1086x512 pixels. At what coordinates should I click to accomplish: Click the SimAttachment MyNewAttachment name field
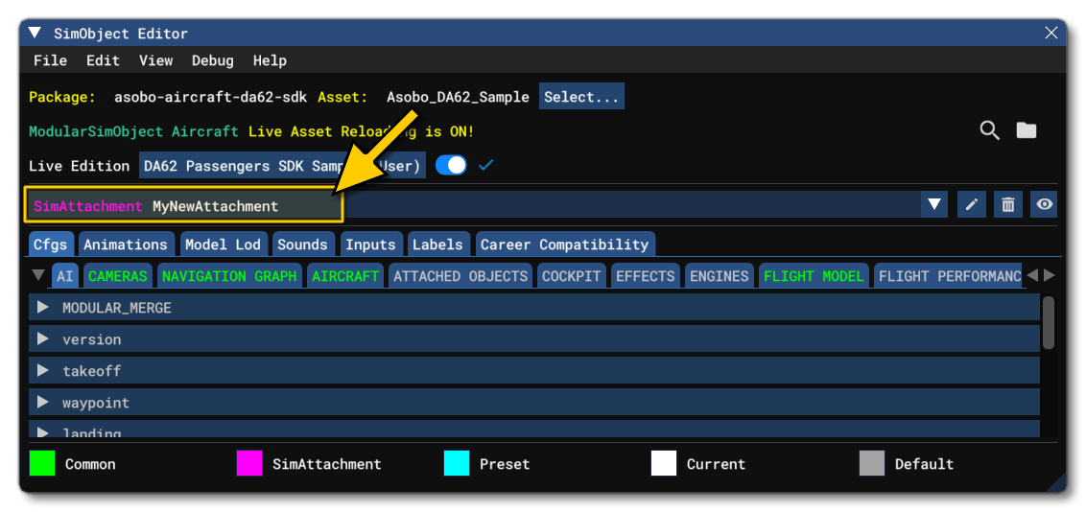[183, 206]
